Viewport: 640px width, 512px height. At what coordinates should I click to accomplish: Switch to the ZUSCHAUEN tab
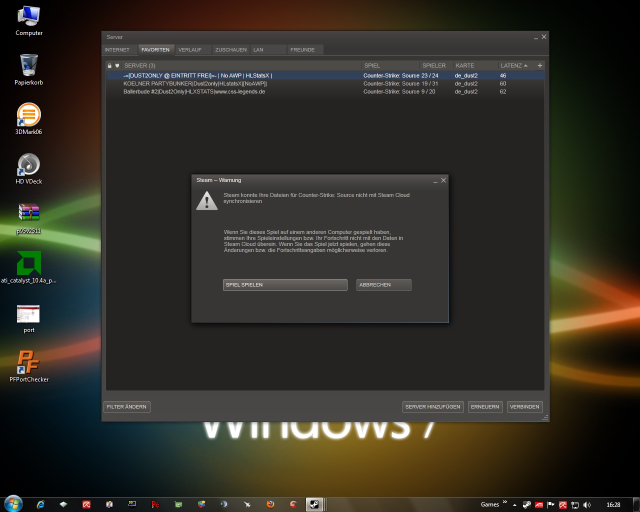231,49
